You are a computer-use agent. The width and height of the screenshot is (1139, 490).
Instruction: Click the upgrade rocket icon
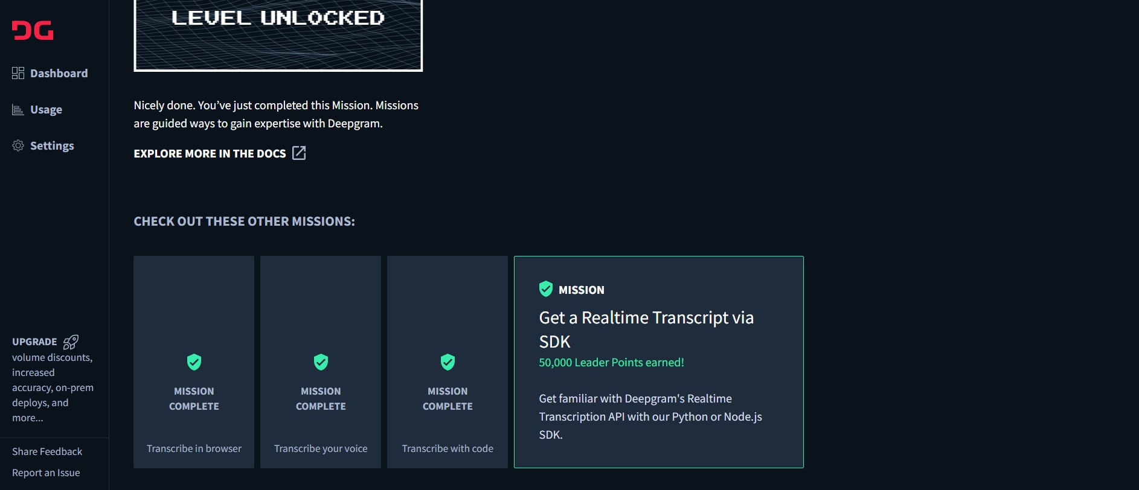click(x=71, y=342)
